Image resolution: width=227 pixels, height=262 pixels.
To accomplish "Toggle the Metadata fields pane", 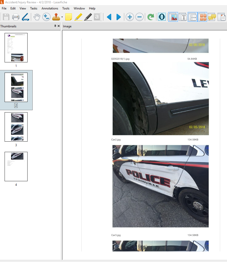I will point(193,17).
